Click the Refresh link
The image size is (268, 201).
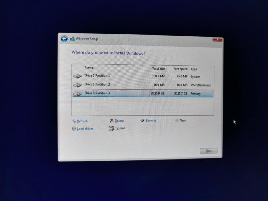(82, 121)
